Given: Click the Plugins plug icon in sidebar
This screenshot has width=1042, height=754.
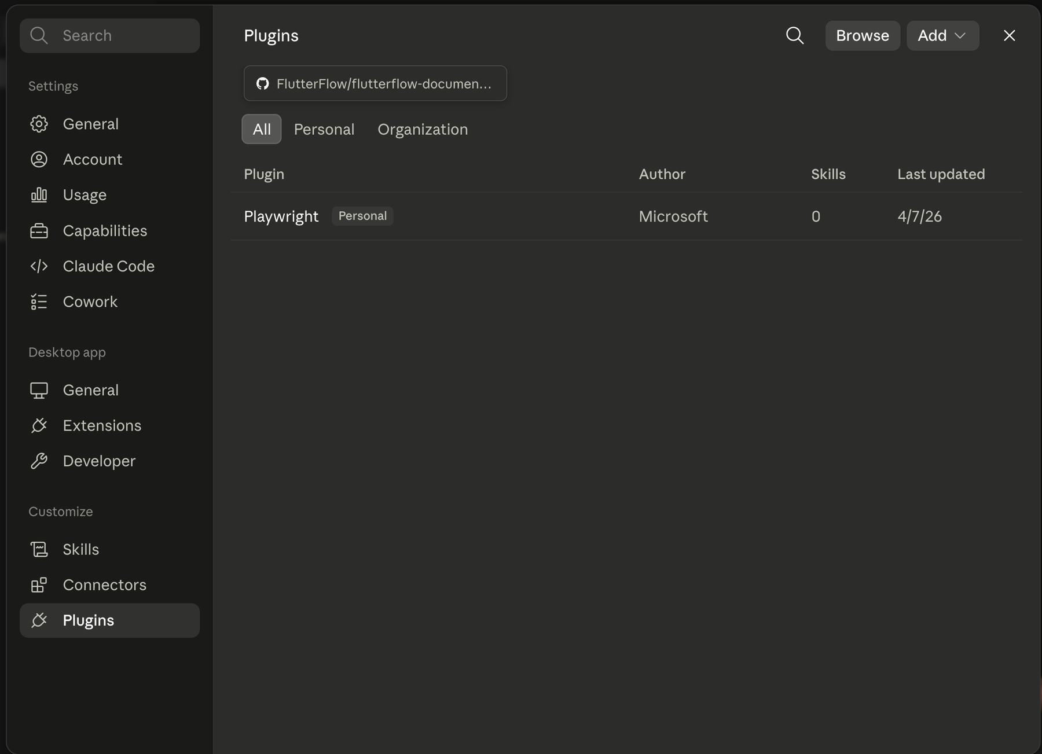Looking at the screenshot, I should tap(39, 620).
